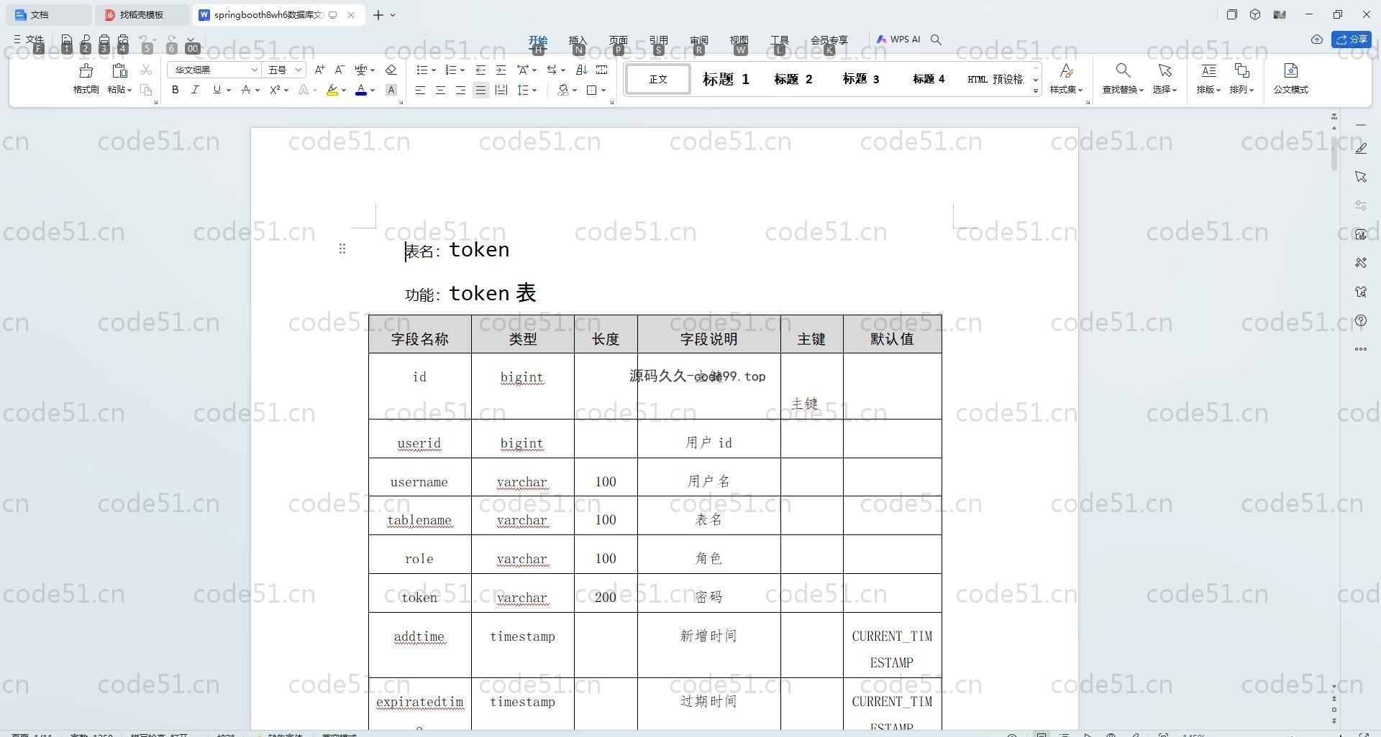Screen dimensions: 1381x737
Task: Click the cloud upload icon near Share
Action: pos(1316,40)
